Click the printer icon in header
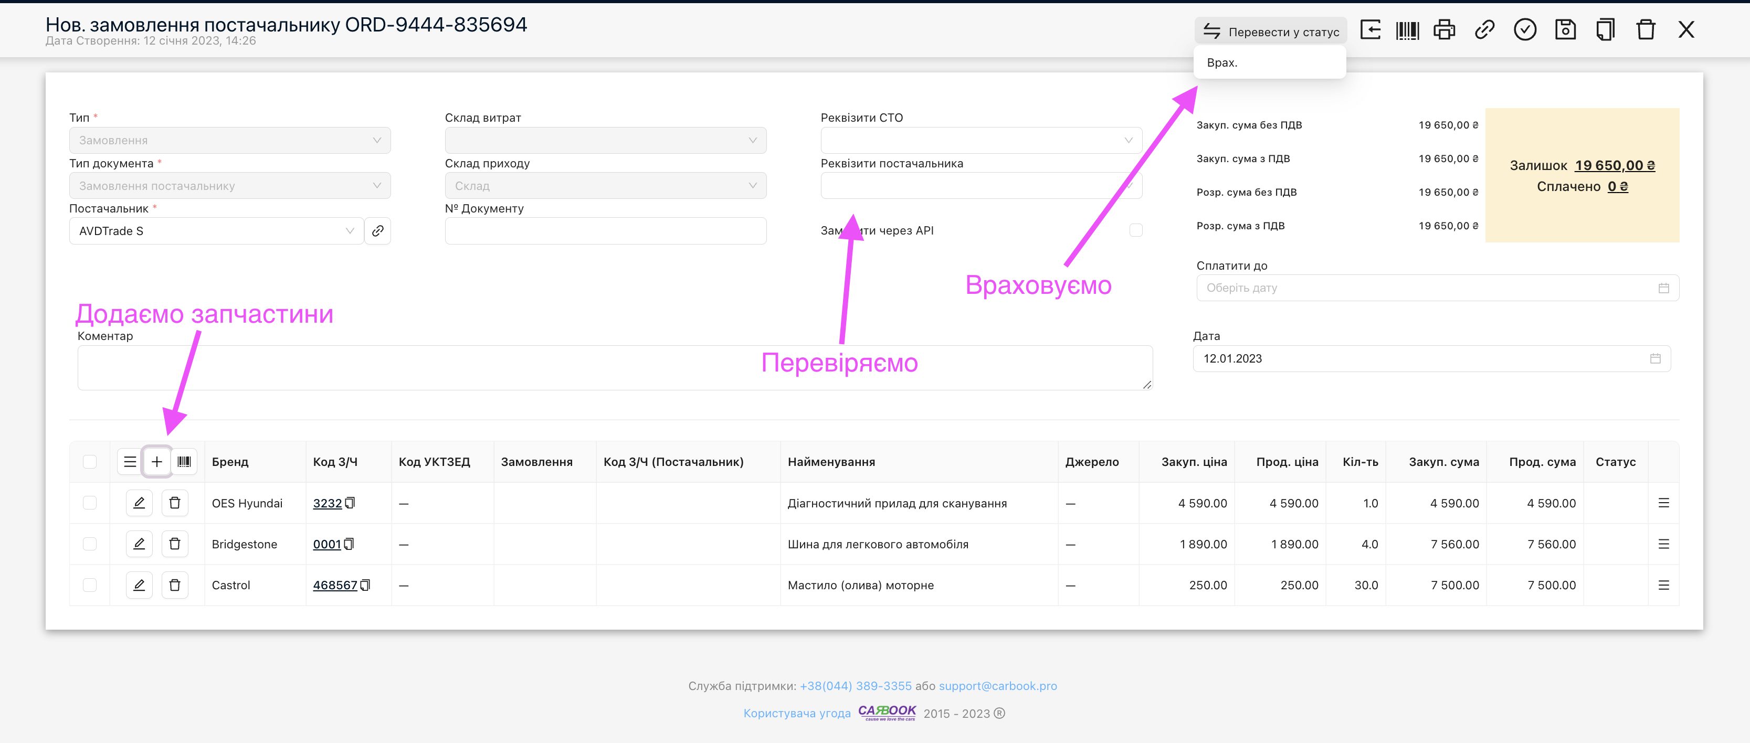This screenshot has height=743, width=1750. (1445, 30)
